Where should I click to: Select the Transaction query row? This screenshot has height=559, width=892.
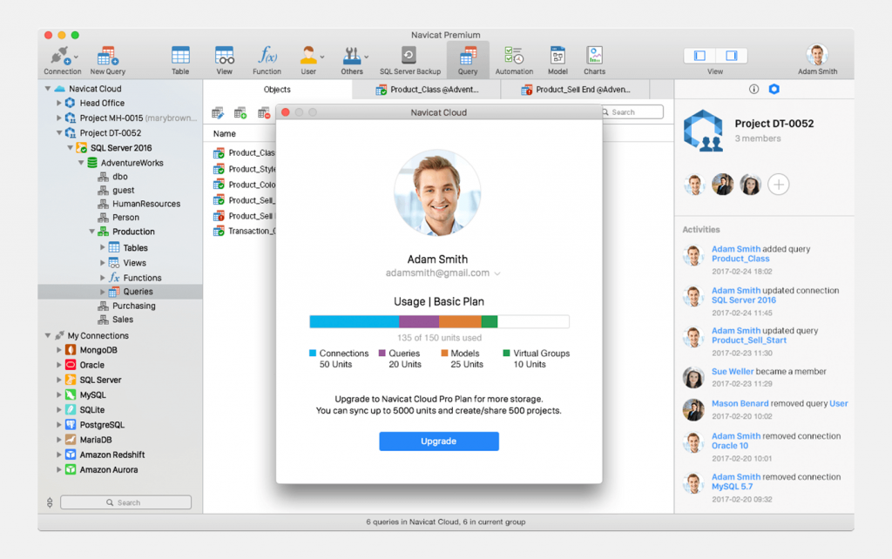[x=244, y=231]
